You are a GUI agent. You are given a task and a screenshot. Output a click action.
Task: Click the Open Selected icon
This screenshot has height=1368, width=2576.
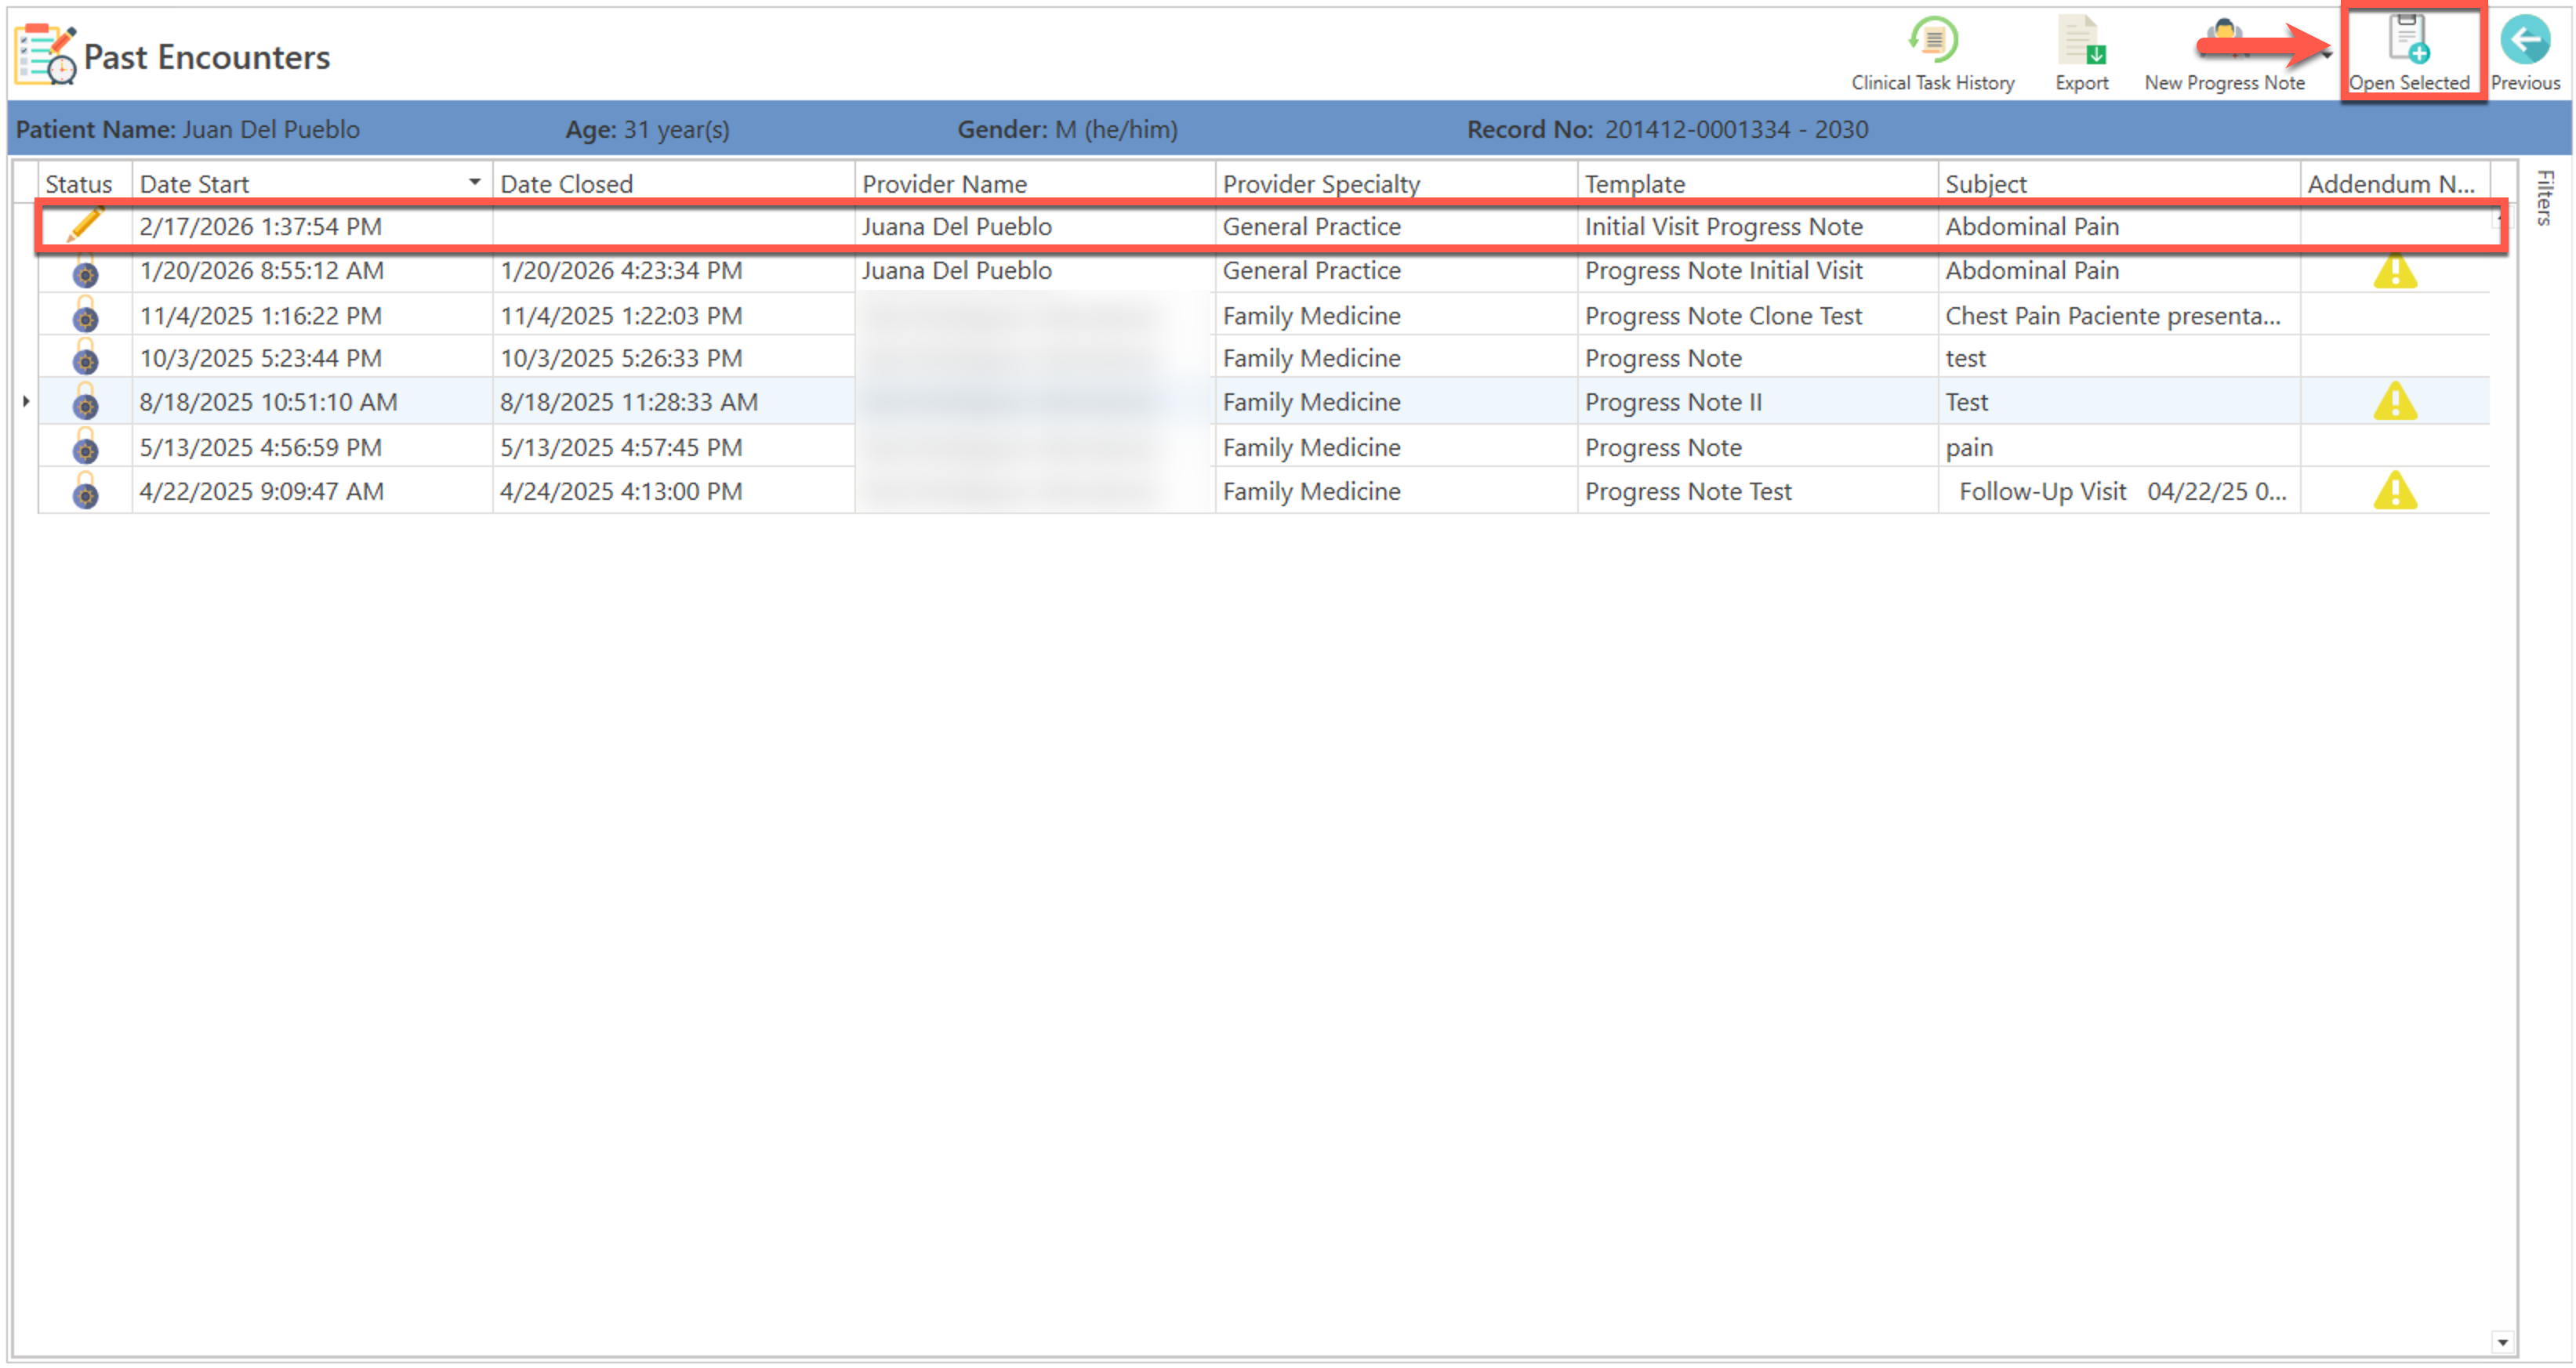[2408, 41]
